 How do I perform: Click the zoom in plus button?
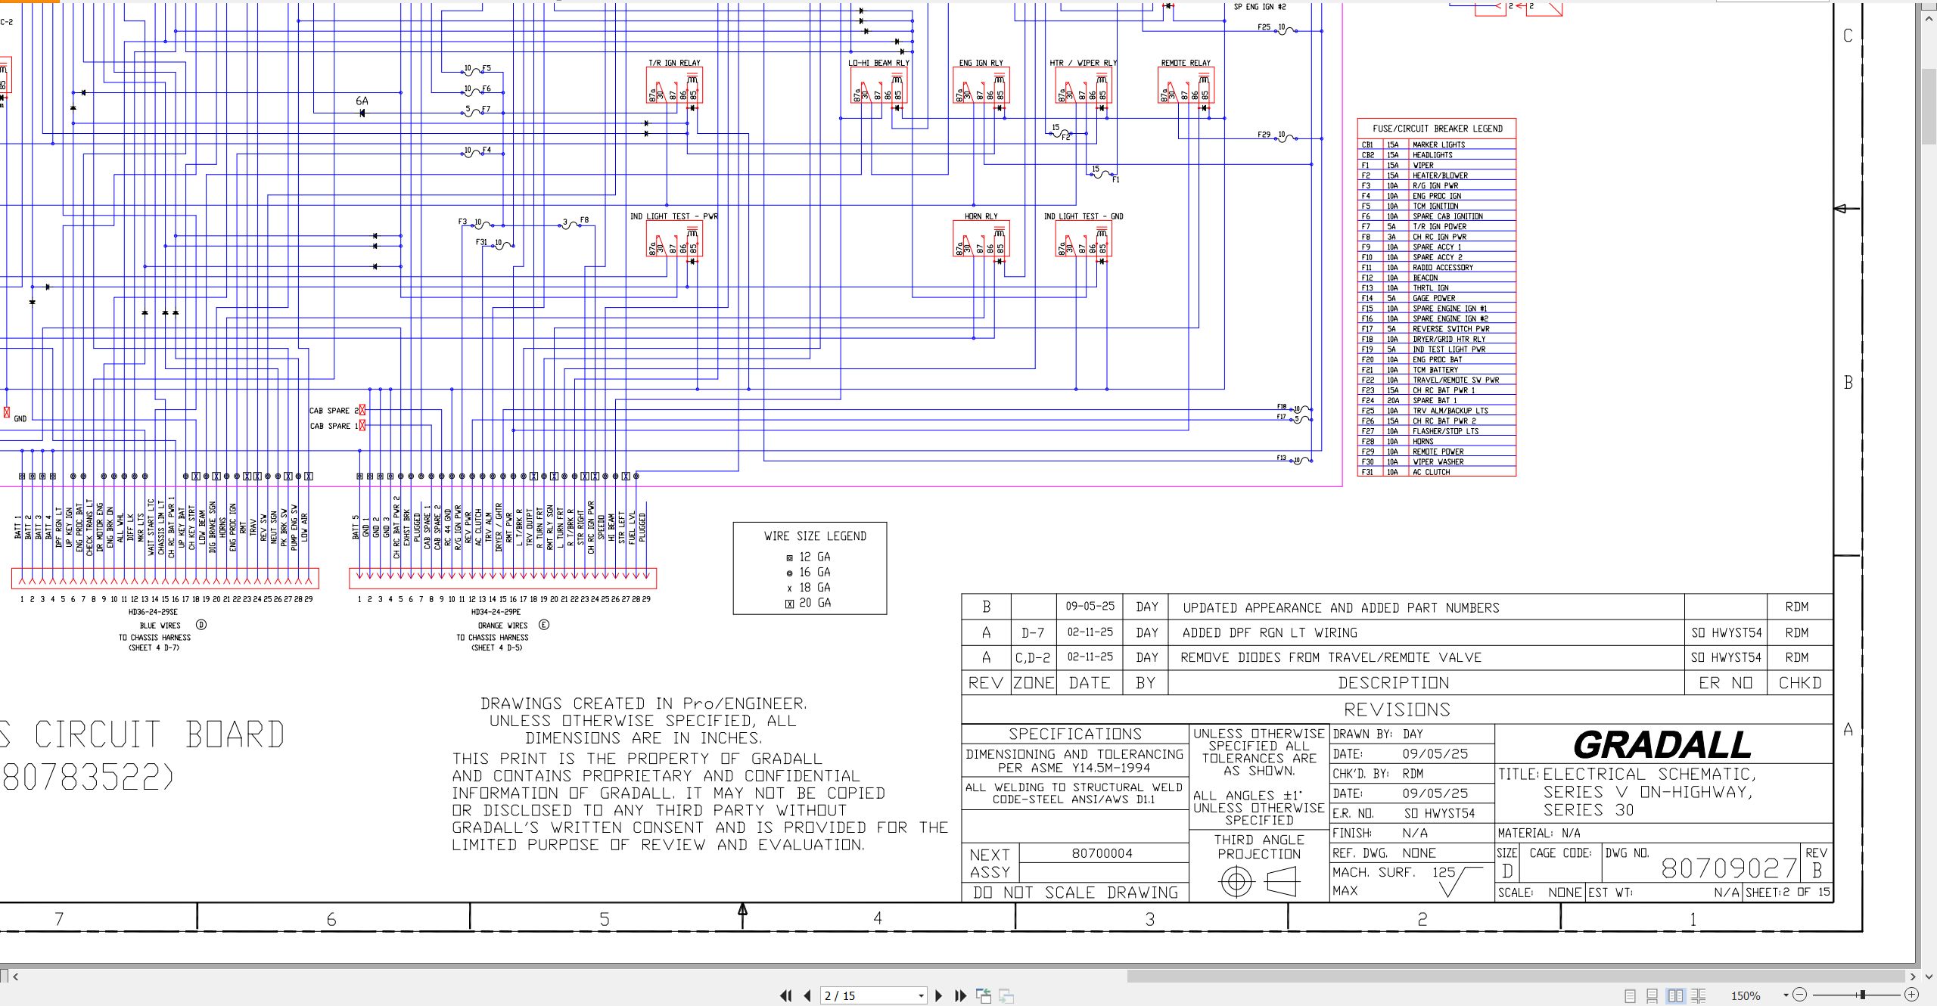tap(1912, 995)
